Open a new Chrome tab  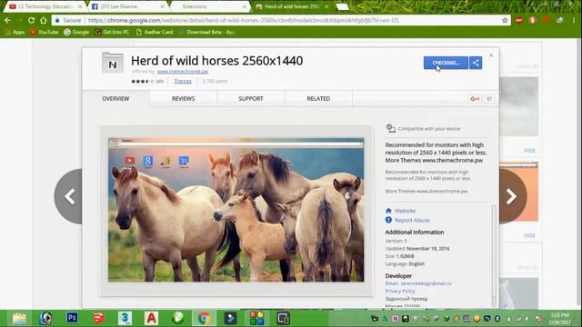coord(342,6)
